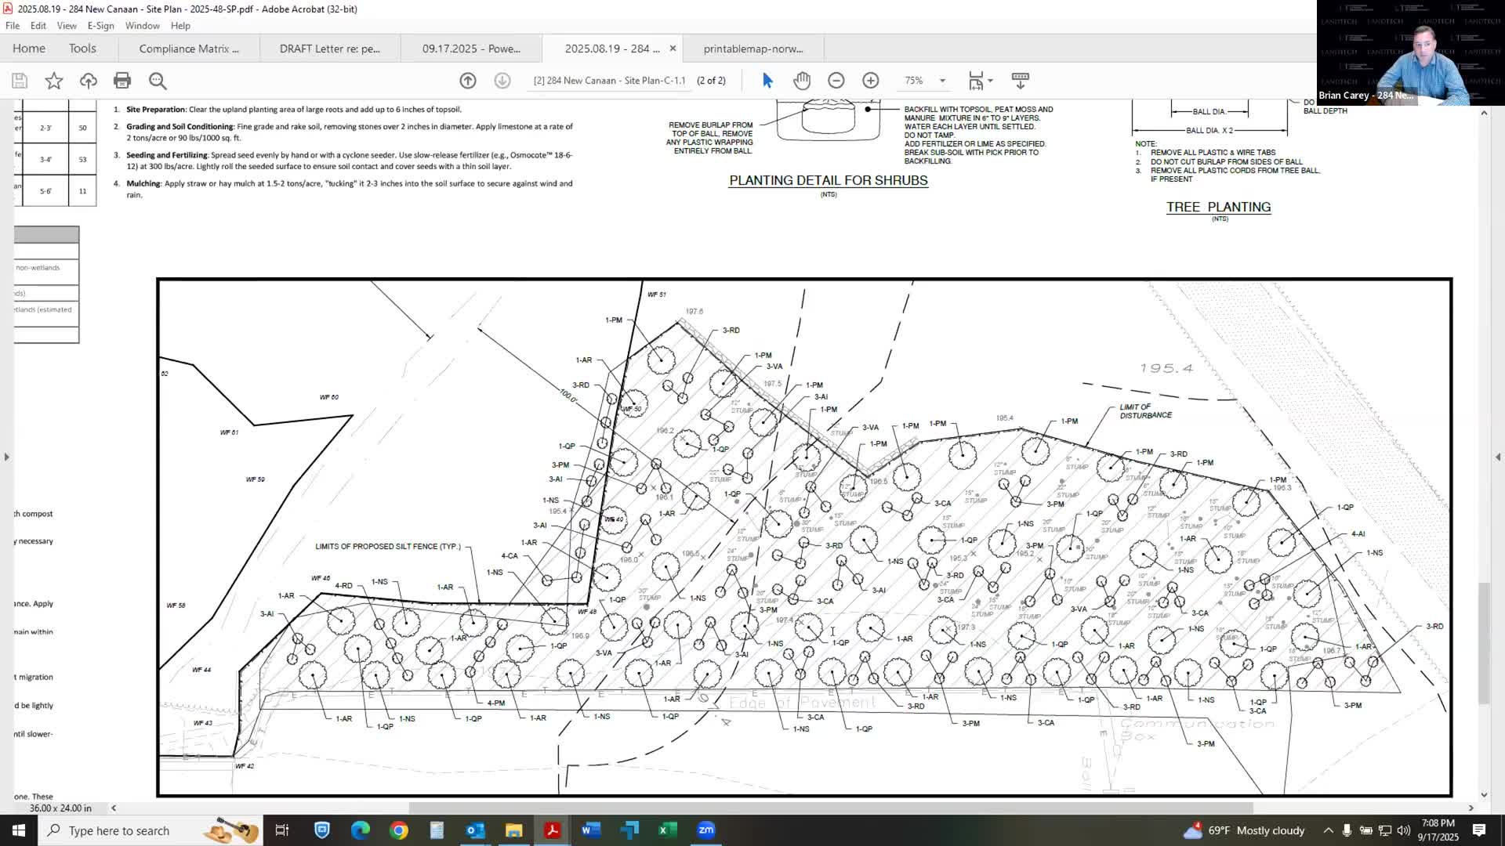Open File Explorer from taskbar
Image resolution: width=1505 pixels, height=846 pixels.
514,830
